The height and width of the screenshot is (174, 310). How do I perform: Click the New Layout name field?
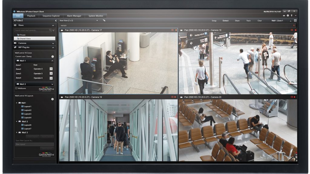tap(35, 144)
